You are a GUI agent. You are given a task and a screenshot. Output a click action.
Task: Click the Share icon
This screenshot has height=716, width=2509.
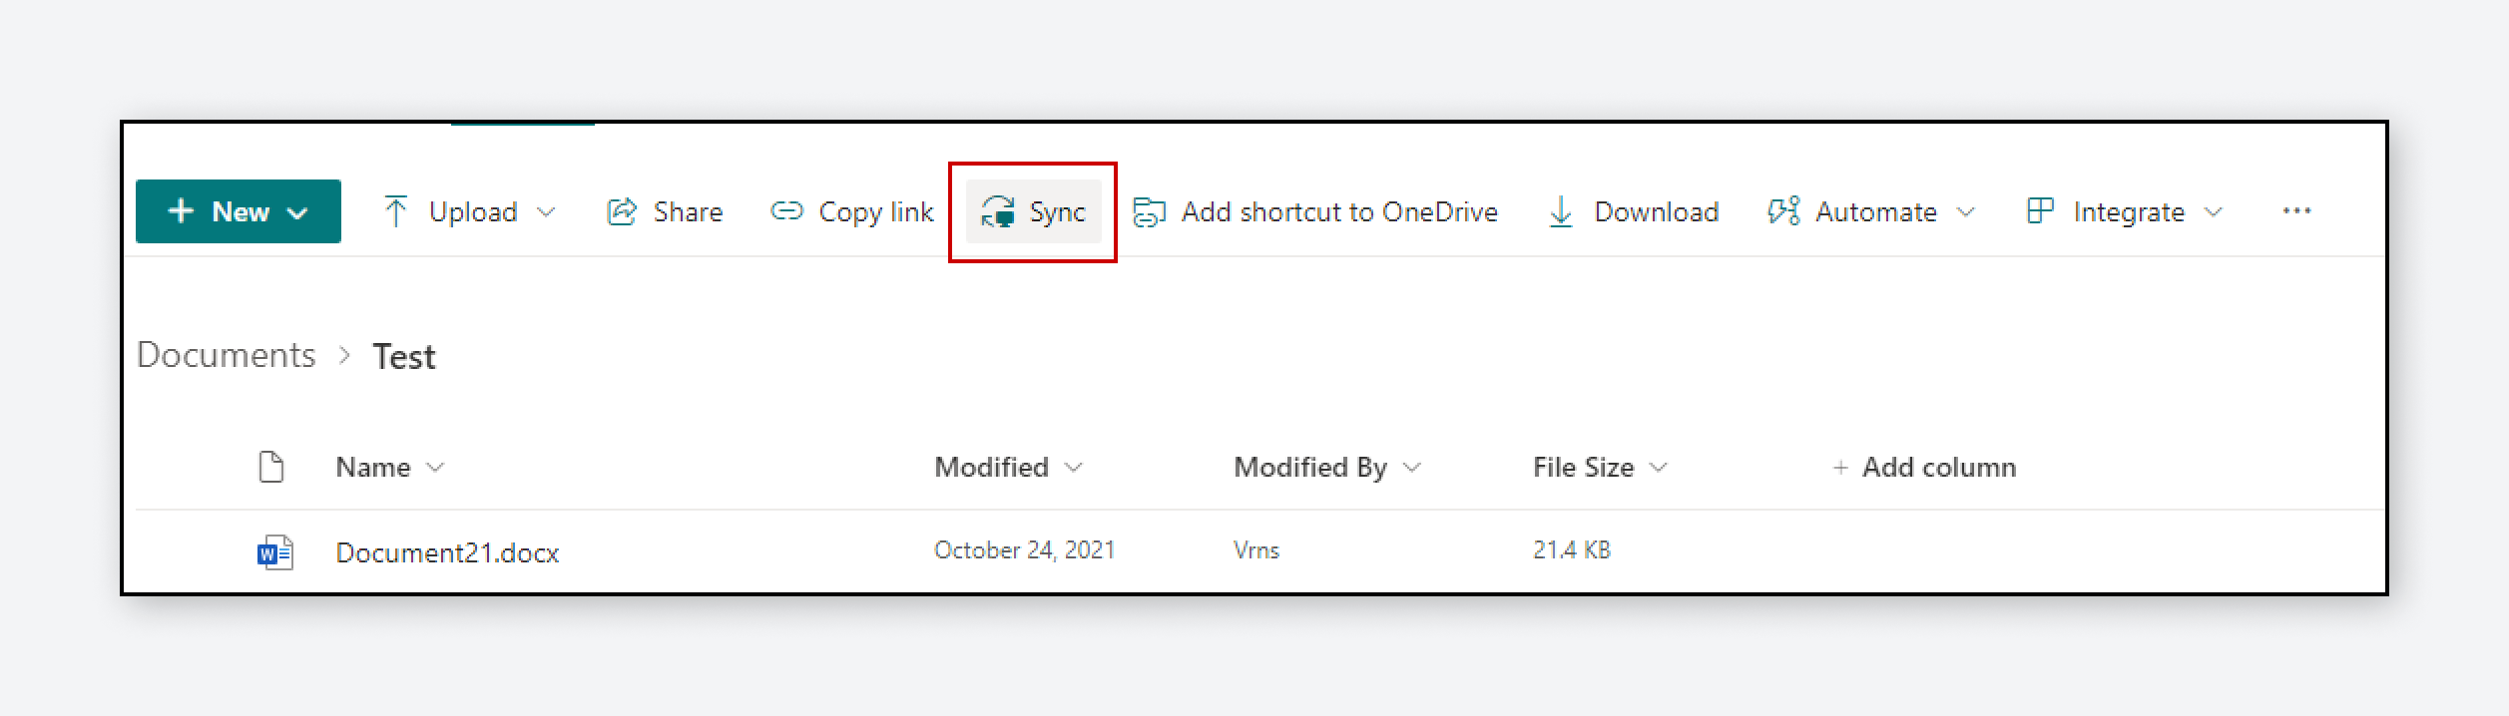pos(622,211)
